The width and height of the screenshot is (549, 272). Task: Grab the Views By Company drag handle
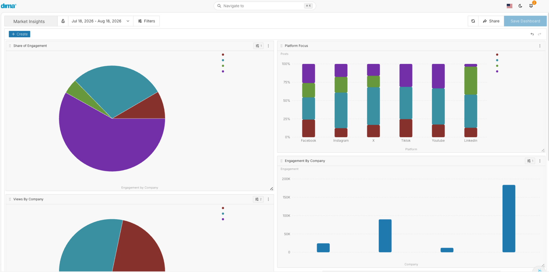pyautogui.click(x=10, y=199)
